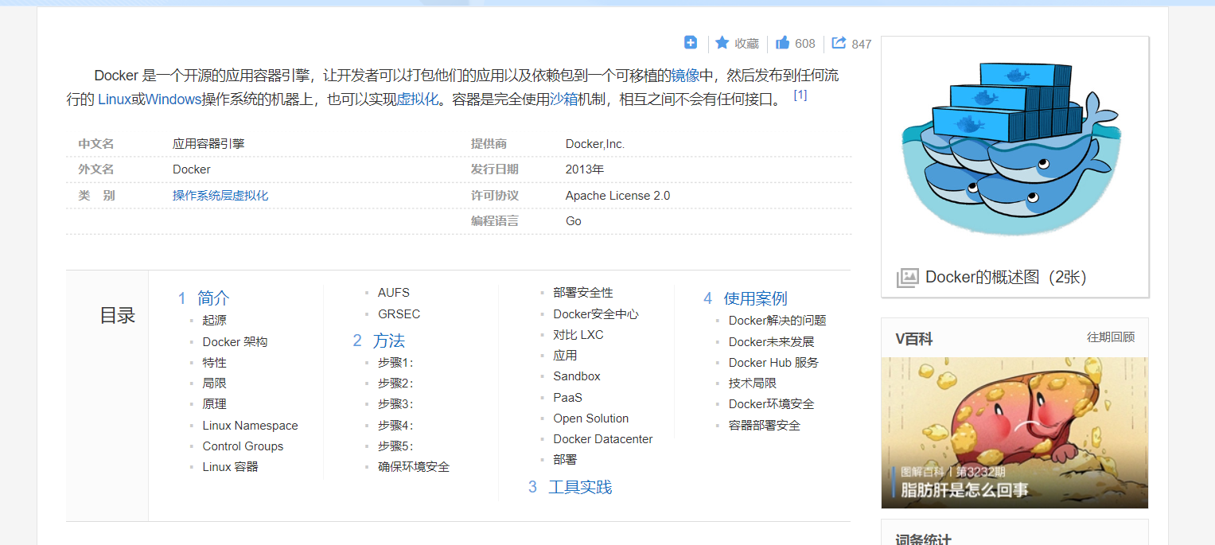Screen dimensions: 1215x545
Task: Go to the 确保环境安全 subsection
Action: (414, 467)
